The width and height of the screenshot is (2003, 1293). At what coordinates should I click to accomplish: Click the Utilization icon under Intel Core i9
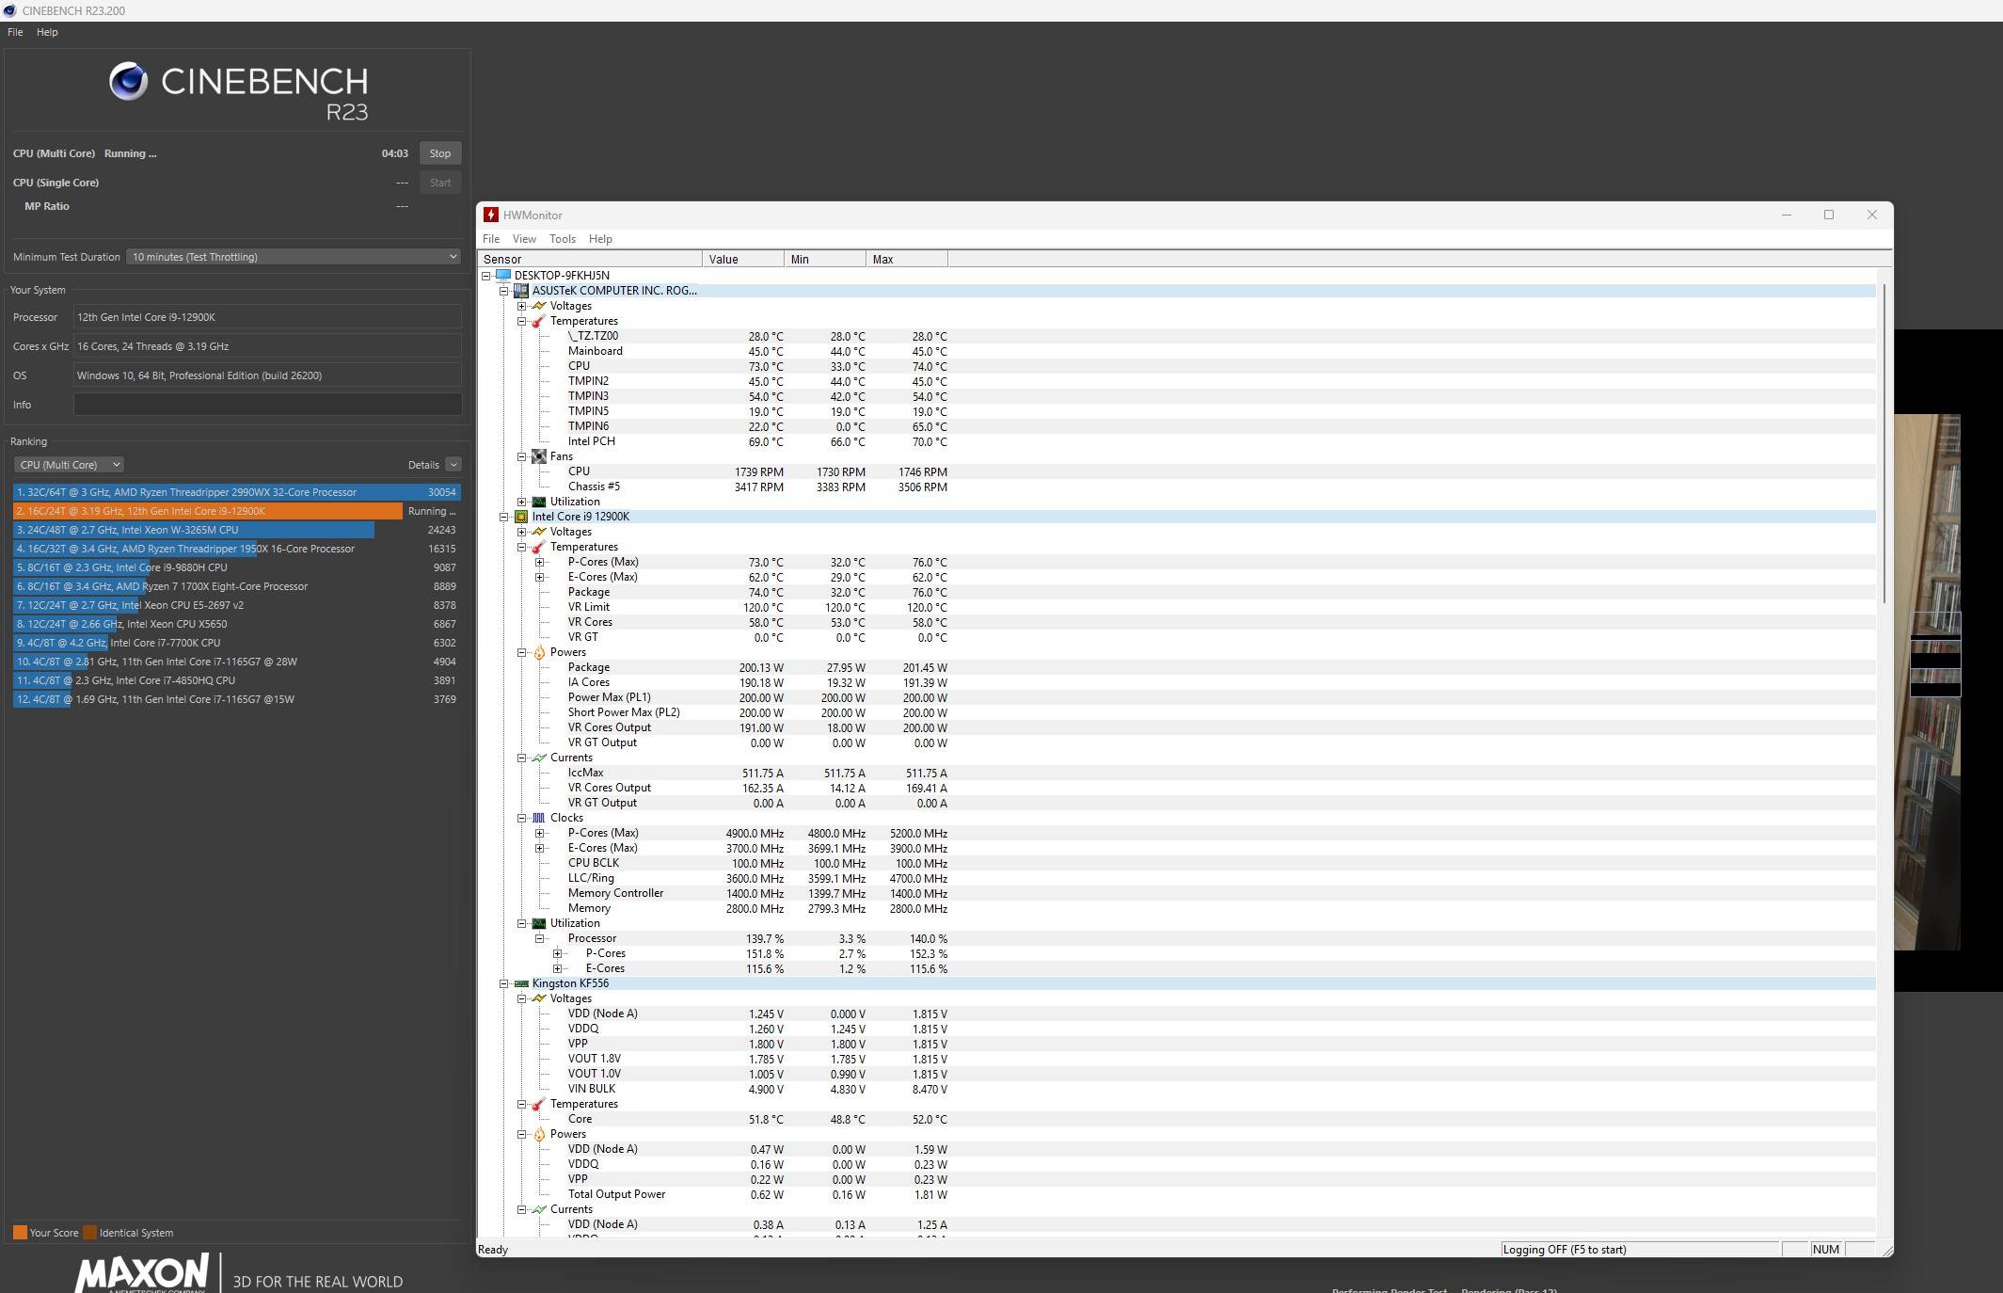pyautogui.click(x=539, y=923)
